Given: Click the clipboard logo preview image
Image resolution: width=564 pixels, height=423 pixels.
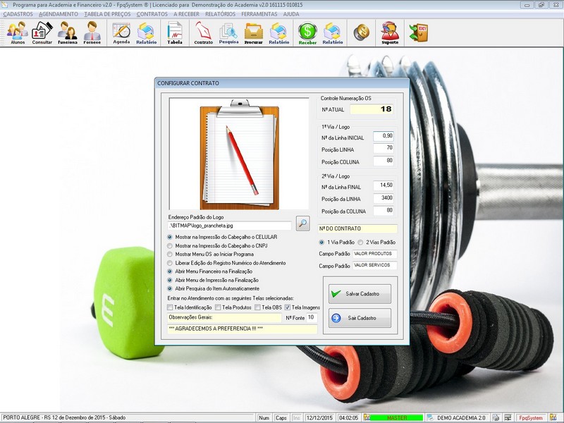Looking at the screenshot, I should point(239,154).
